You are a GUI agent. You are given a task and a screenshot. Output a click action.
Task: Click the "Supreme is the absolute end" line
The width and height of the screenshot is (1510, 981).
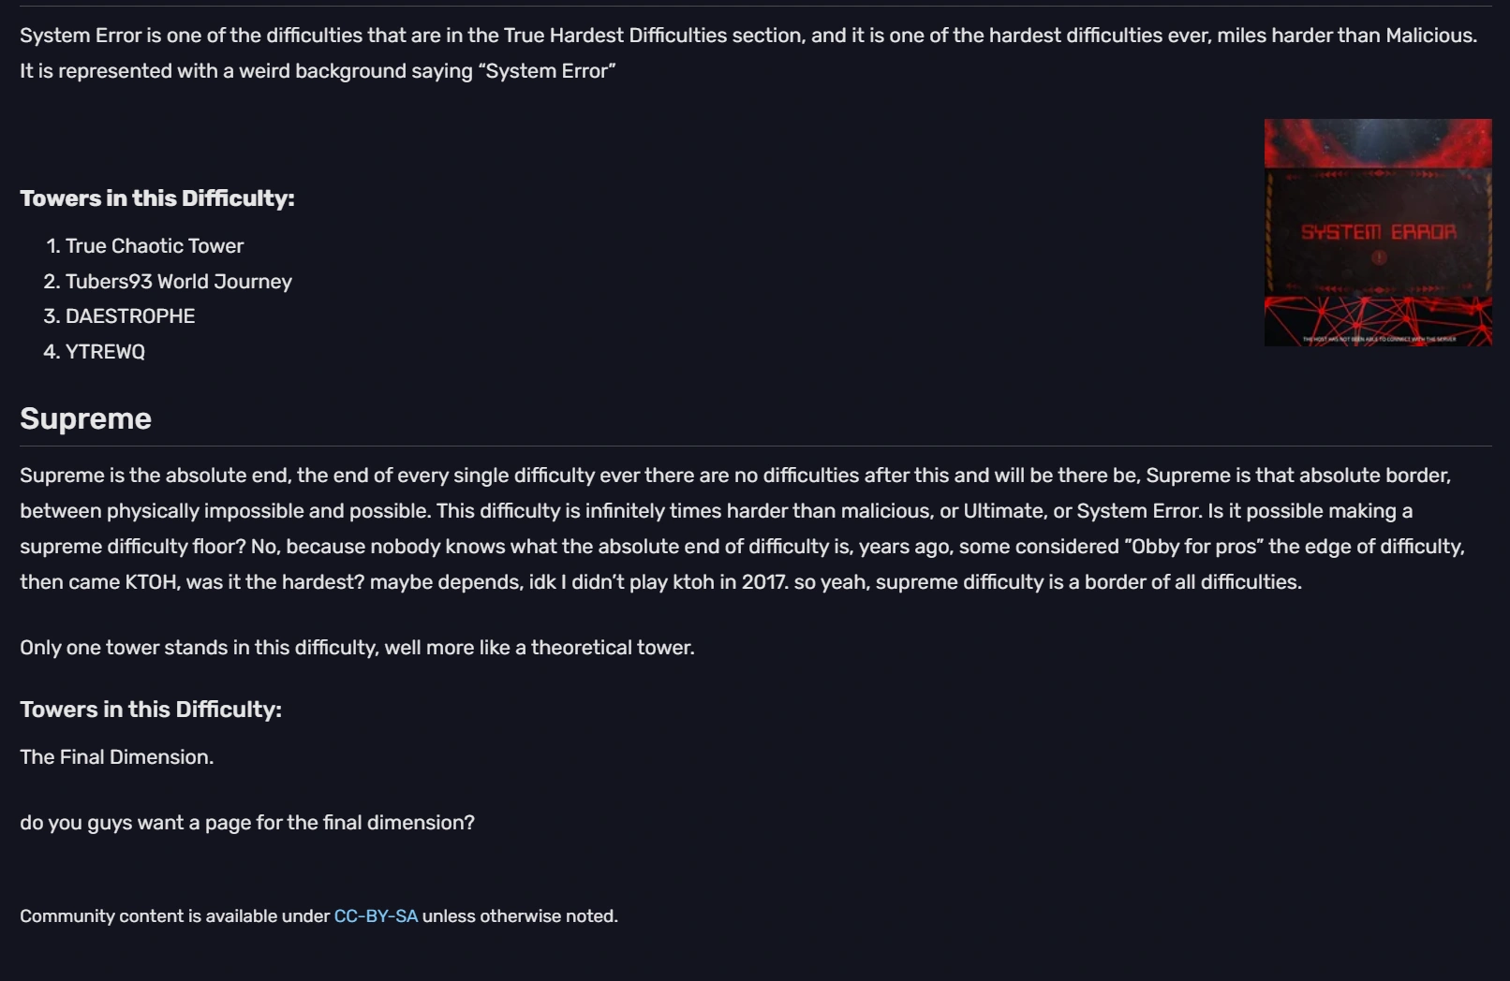tap(734, 476)
